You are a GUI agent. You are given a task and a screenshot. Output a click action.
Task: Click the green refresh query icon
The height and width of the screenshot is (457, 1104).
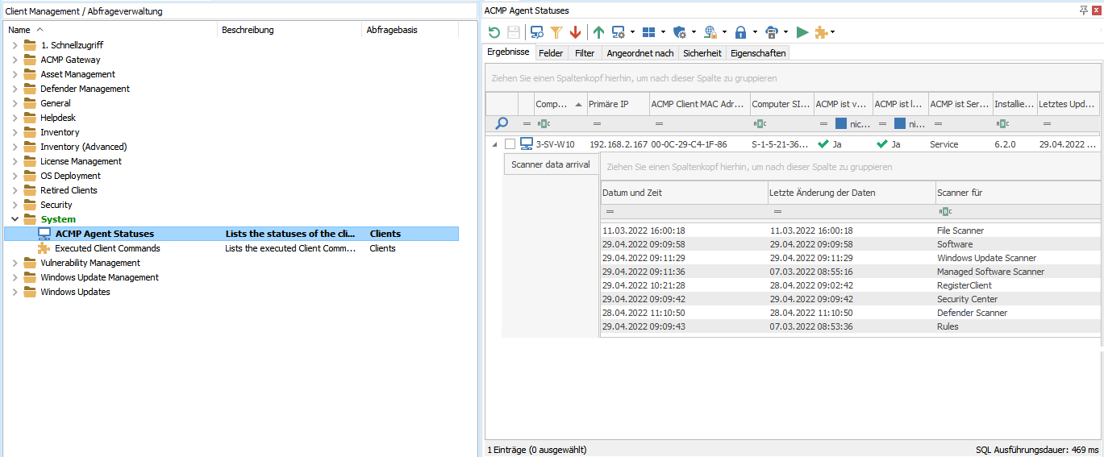[x=494, y=32]
